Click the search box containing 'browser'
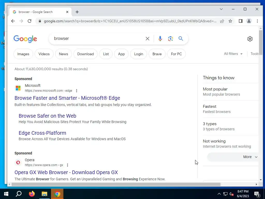 click(98, 39)
